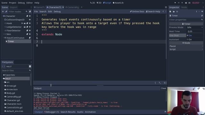Click the Search files magnifier icon
Screen dimensions: 205x115
click(30, 70)
